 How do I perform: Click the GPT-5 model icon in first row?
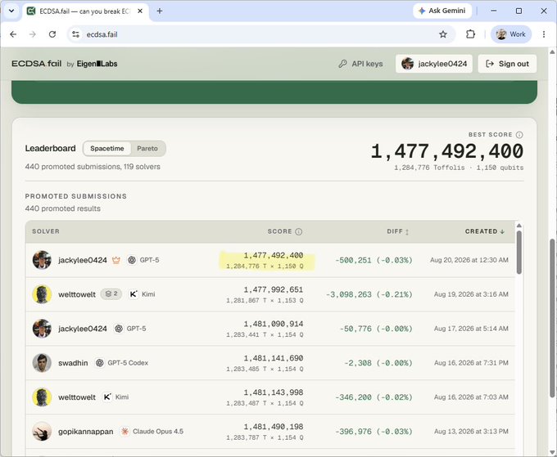pyautogui.click(x=131, y=260)
